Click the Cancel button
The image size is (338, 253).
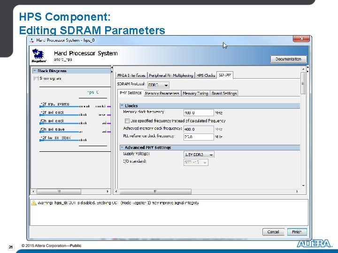273,232
